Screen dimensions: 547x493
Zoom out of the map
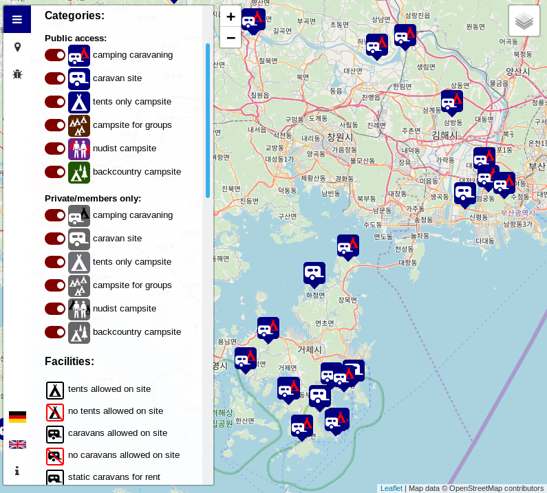230,38
